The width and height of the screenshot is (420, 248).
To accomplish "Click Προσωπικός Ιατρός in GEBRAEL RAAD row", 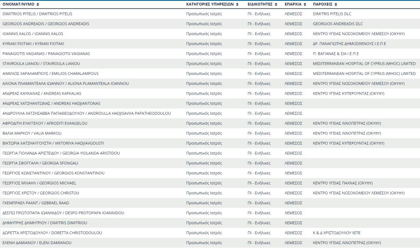I will [x=204, y=203].
